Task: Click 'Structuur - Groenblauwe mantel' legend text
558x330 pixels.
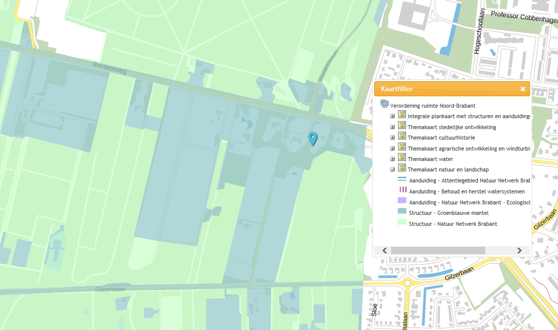Action: click(x=449, y=213)
